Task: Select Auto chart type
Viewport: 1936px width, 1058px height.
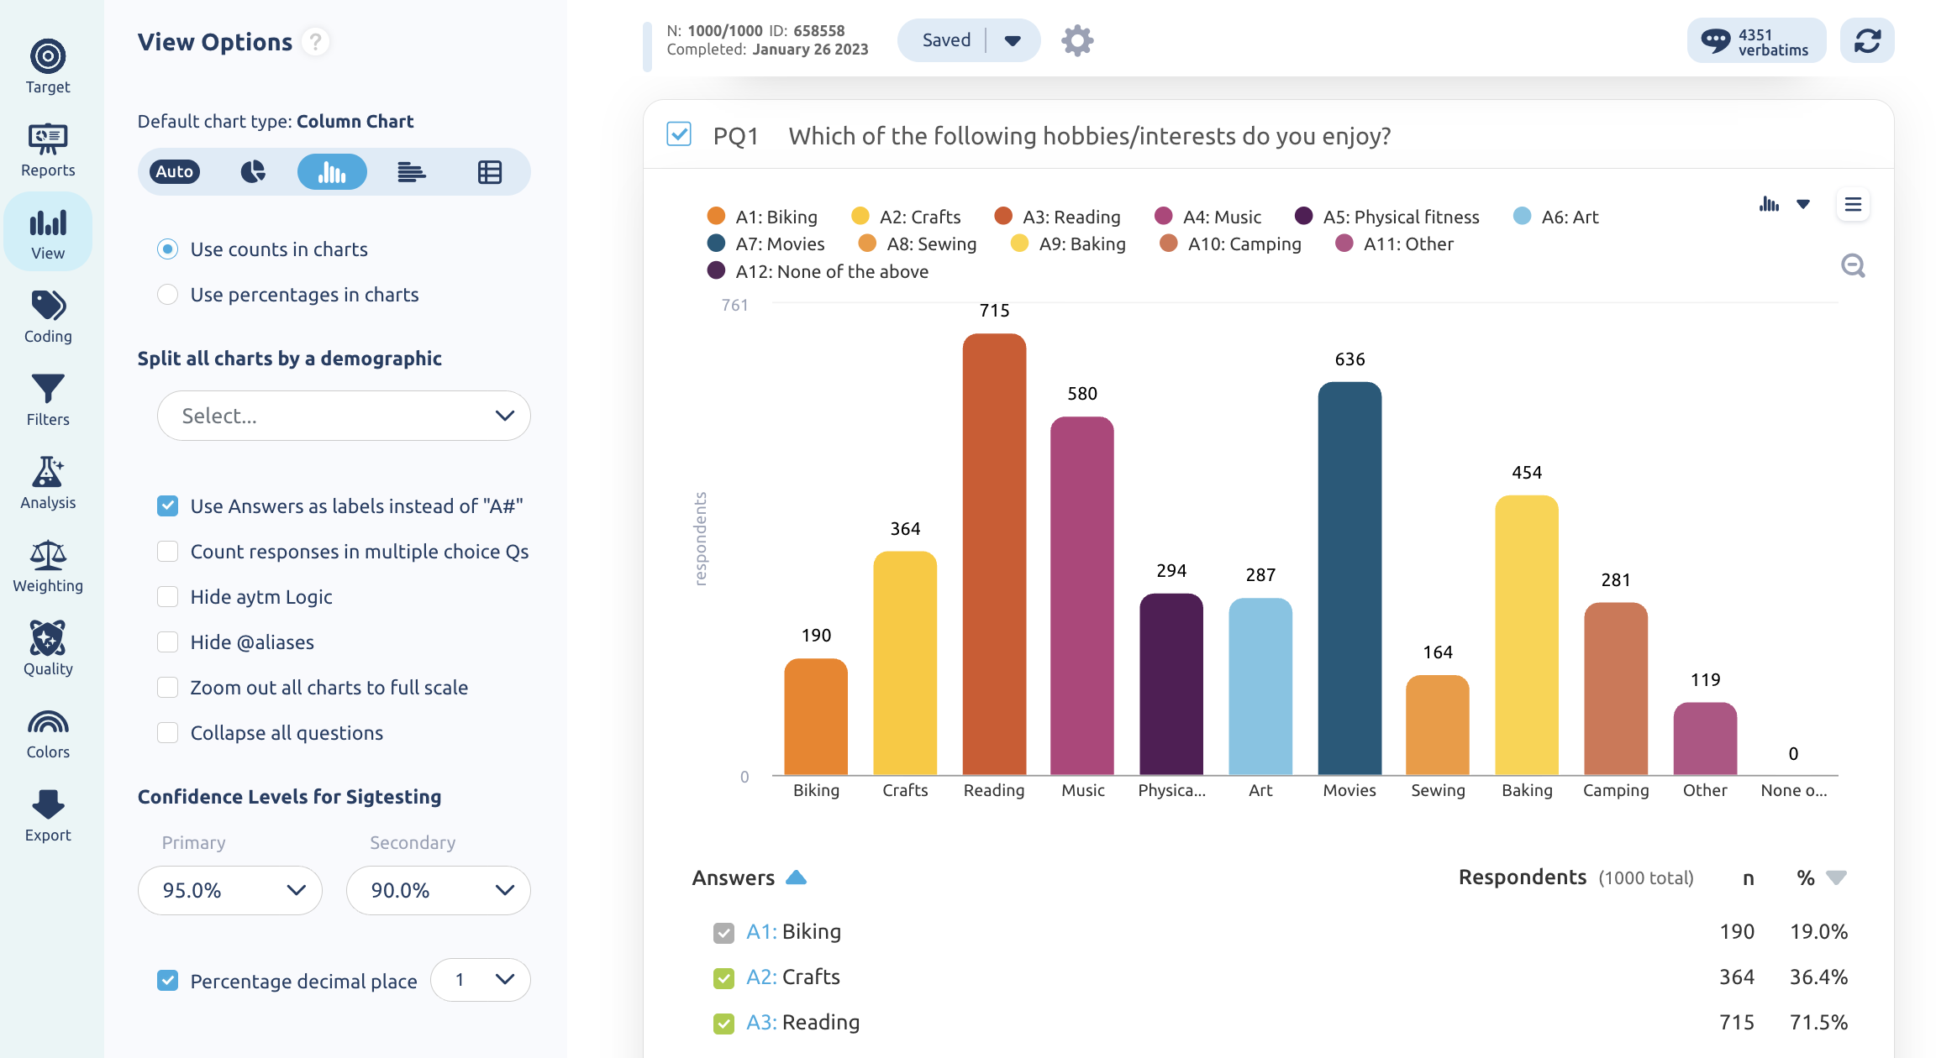Action: pyautogui.click(x=175, y=172)
